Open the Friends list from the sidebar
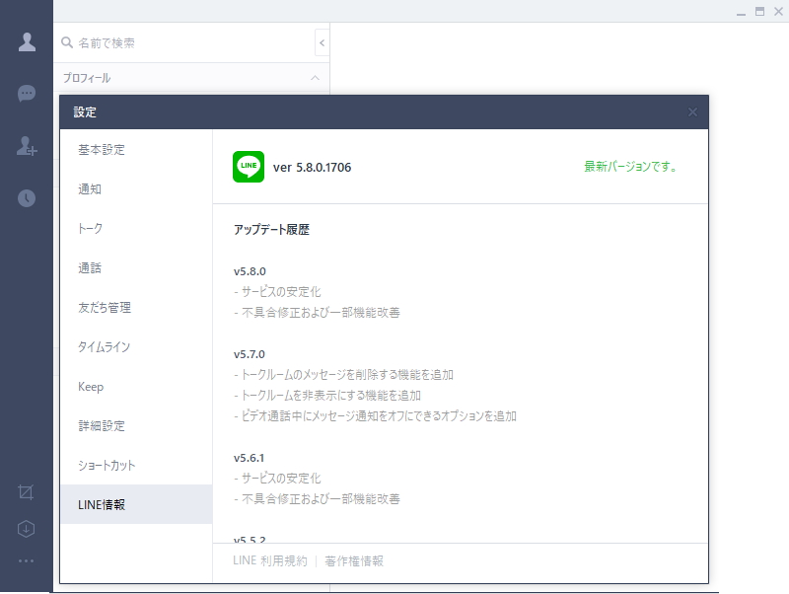The image size is (789, 594). click(27, 40)
